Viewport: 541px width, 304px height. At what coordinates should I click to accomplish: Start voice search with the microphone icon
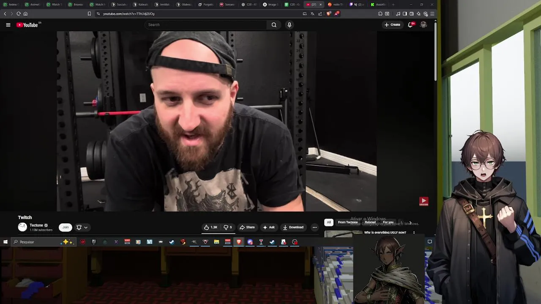pos(290,25)
